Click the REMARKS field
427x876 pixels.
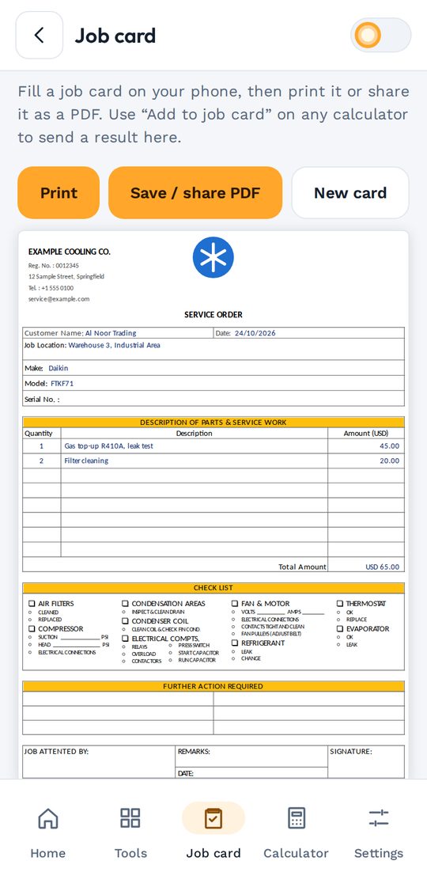pos(251,757)
